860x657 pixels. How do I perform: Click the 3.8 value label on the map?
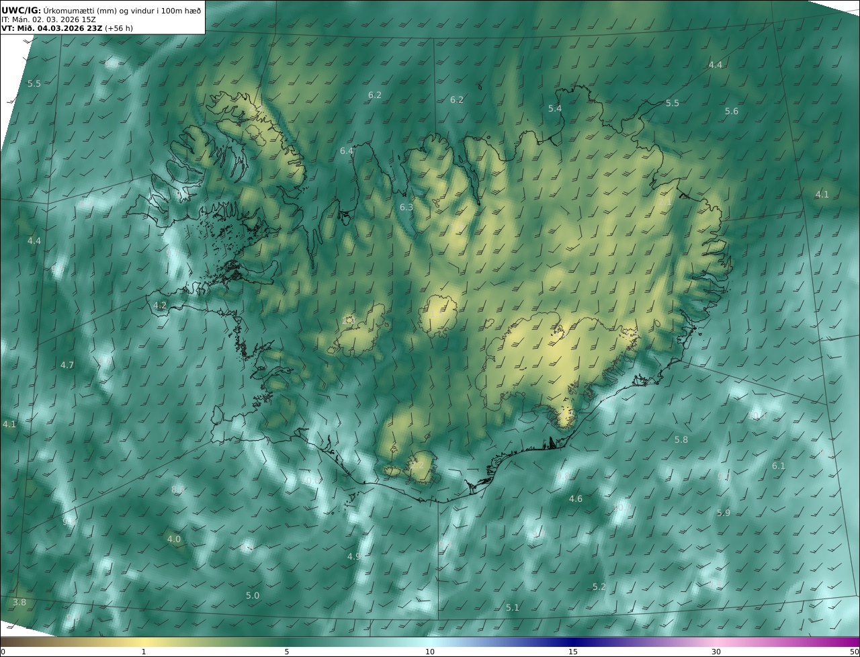(x=19, y=602)
